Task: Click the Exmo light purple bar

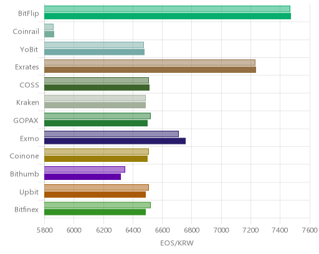Action: pyautogui.click(x=112, y=134)
